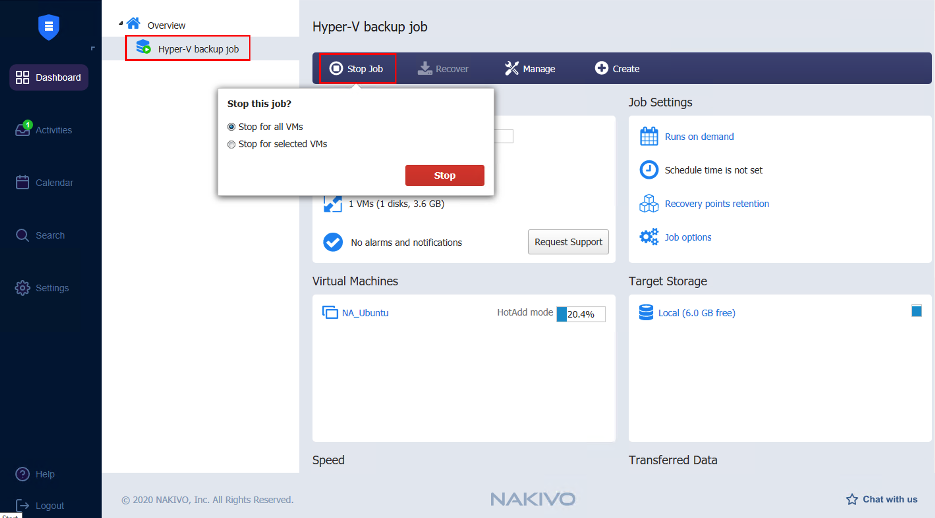Image resolution: width=935 pixels, height=518 pixels.
Task: Click the Request Support button
Action: click(568, 242)
